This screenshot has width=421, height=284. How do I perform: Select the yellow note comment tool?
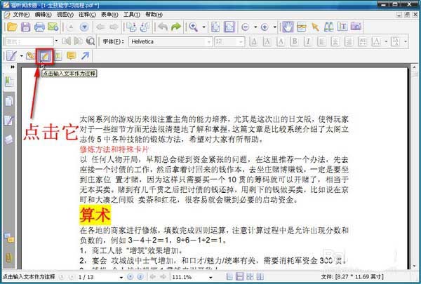[x=72, y=56]
